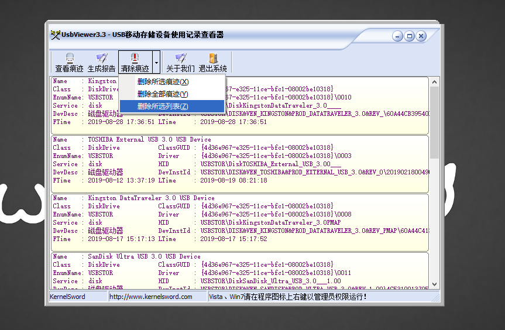Click the Driver value ending in \0008
The width and height of the screenshot is (505, 330).
[x=276, y=214]
